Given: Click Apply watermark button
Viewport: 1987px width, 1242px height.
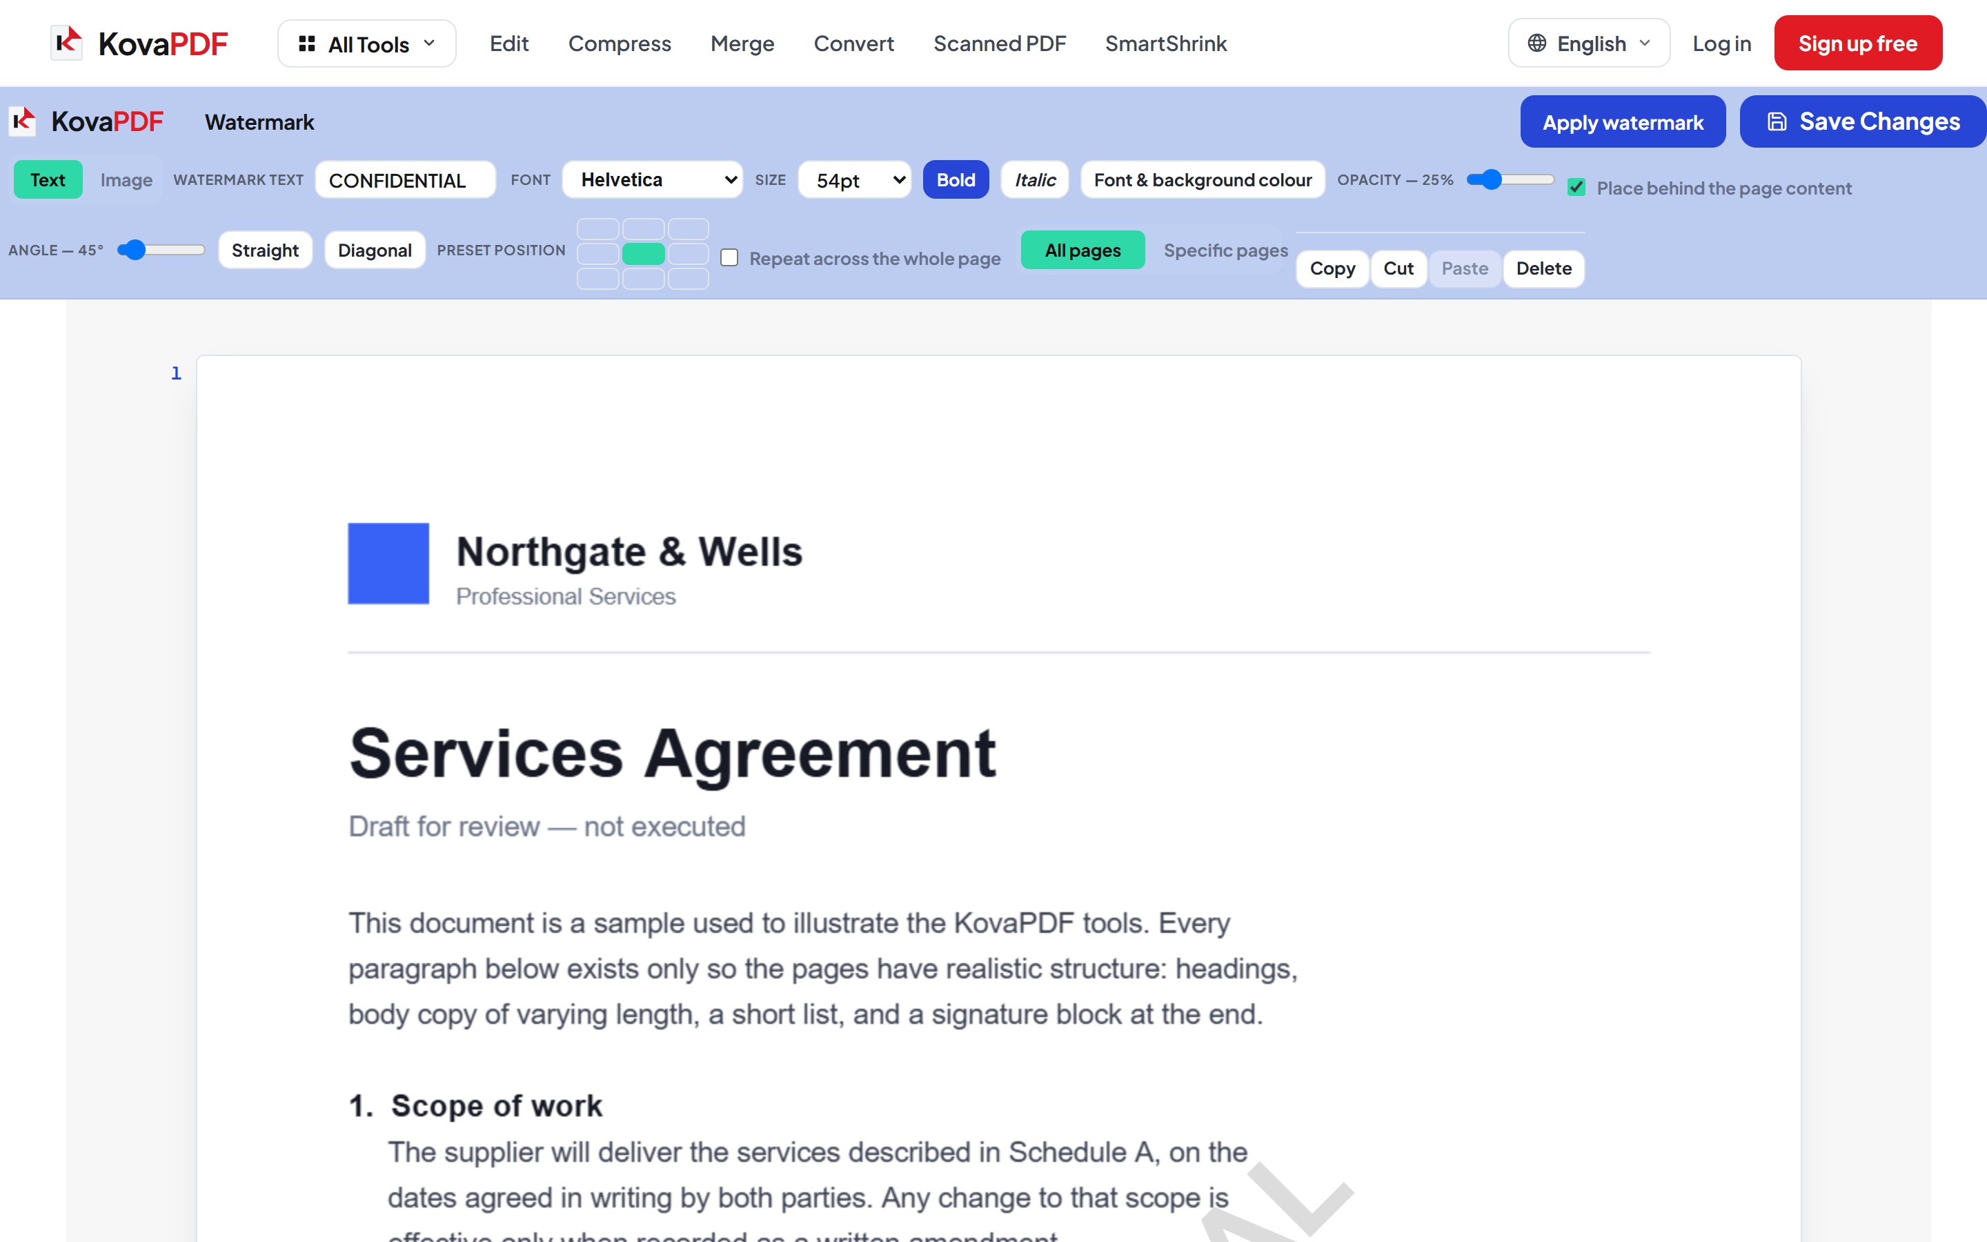Looking at the screenshot, I should [1623, 121].
